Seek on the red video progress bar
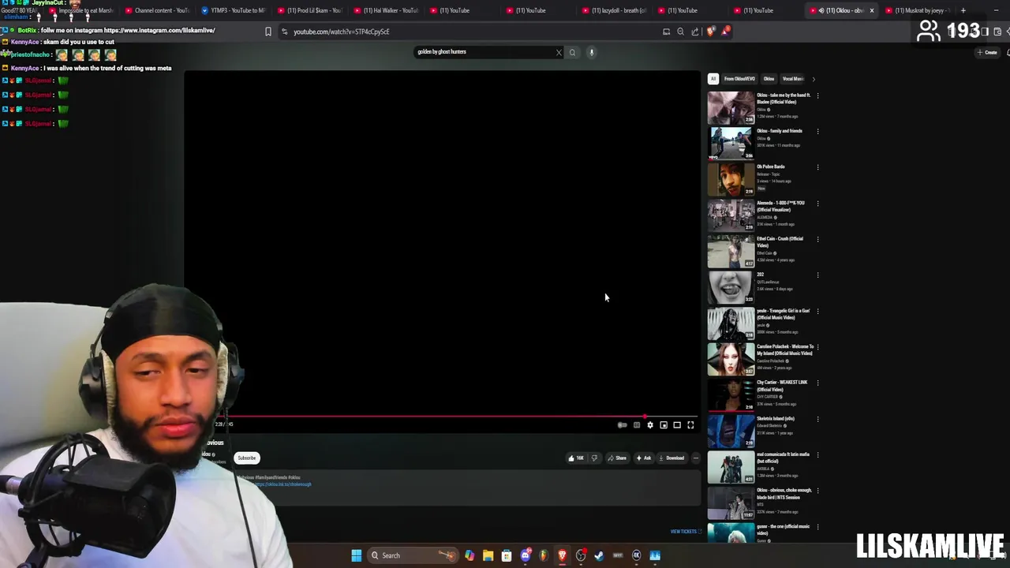This screenshot has height=568, width=1010. (x=442, y=417)
